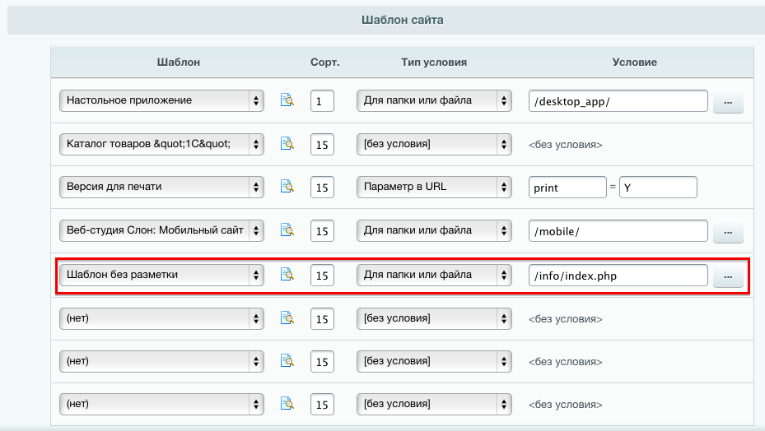This screenshot has width=765, height=431.
Task: Click preview icon beside Настольное приложение template
Action: coord(287,100)
